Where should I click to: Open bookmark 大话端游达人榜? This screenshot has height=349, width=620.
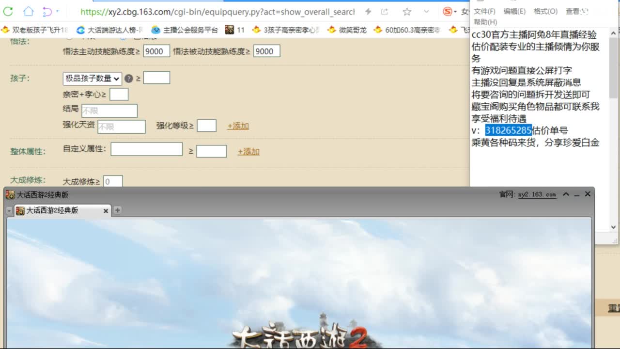coord(110,30)
